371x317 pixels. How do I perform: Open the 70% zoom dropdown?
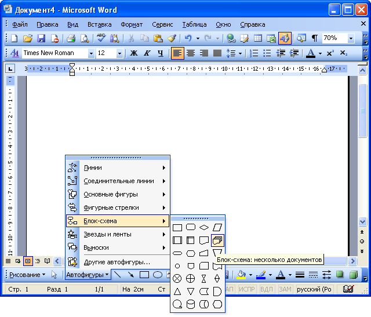351,38
